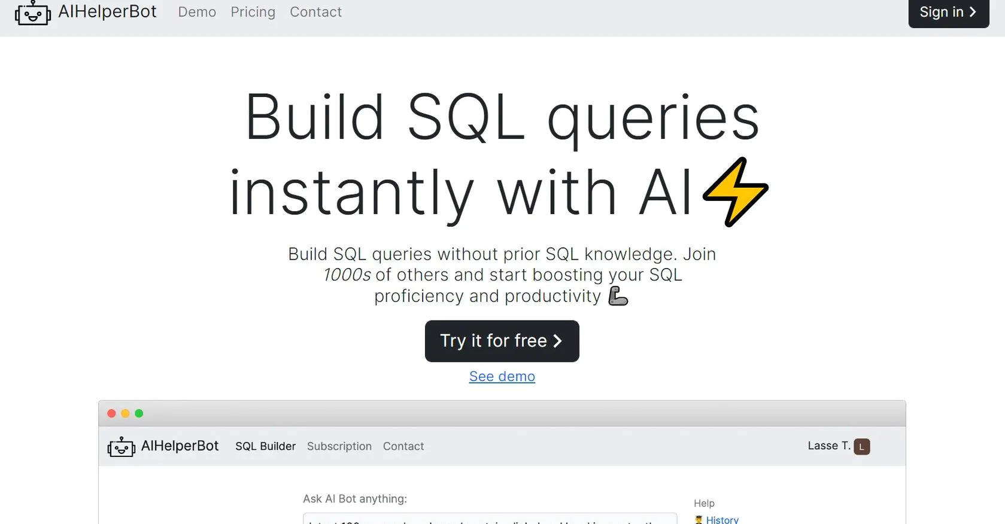Image resolution: width=1005 pixels, height=524 pixels.
Task: Click the yellow traffic-light dot on demo window
Action: 125,413
